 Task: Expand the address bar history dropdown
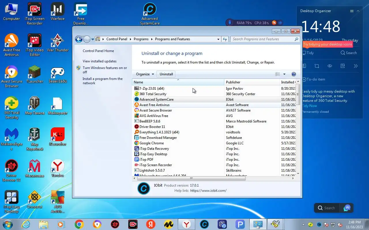click(x=218, y=39)
